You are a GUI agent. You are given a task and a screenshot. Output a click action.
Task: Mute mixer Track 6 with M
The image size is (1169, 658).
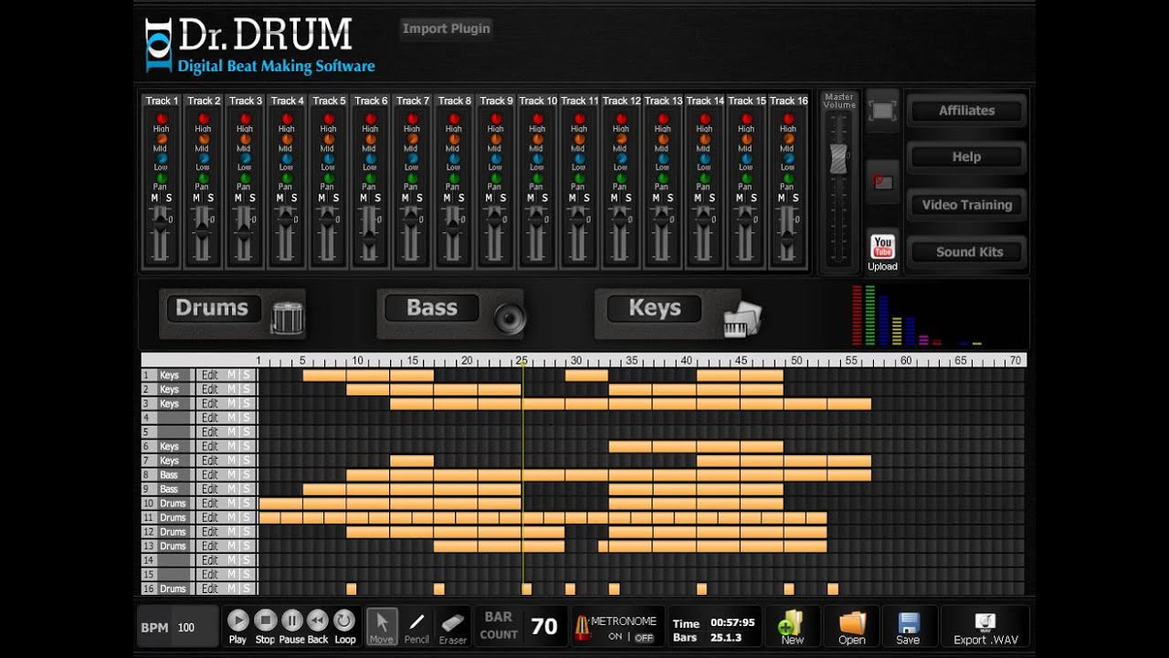pyautogui.click(x=363, y=198)
